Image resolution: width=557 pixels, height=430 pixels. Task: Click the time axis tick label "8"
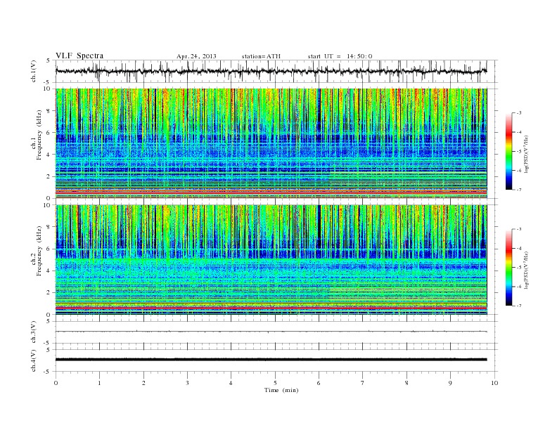[406, 383]
